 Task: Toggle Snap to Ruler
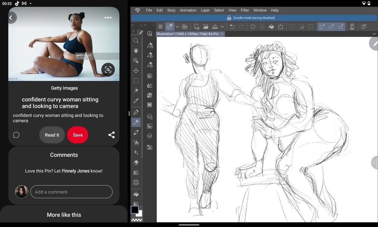click(x=322, y=27)
